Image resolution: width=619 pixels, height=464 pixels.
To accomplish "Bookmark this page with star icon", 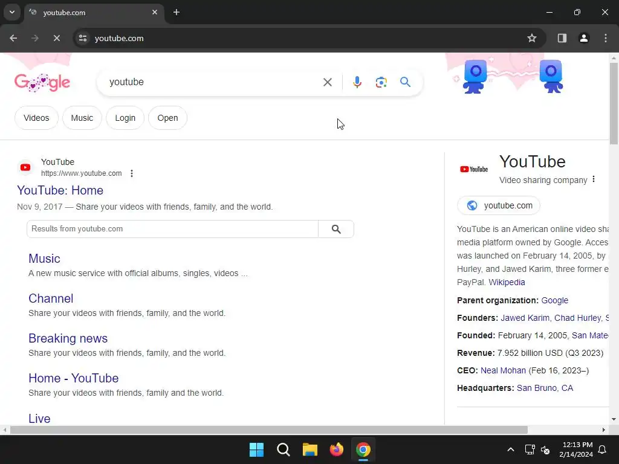I will click(532, 38).
